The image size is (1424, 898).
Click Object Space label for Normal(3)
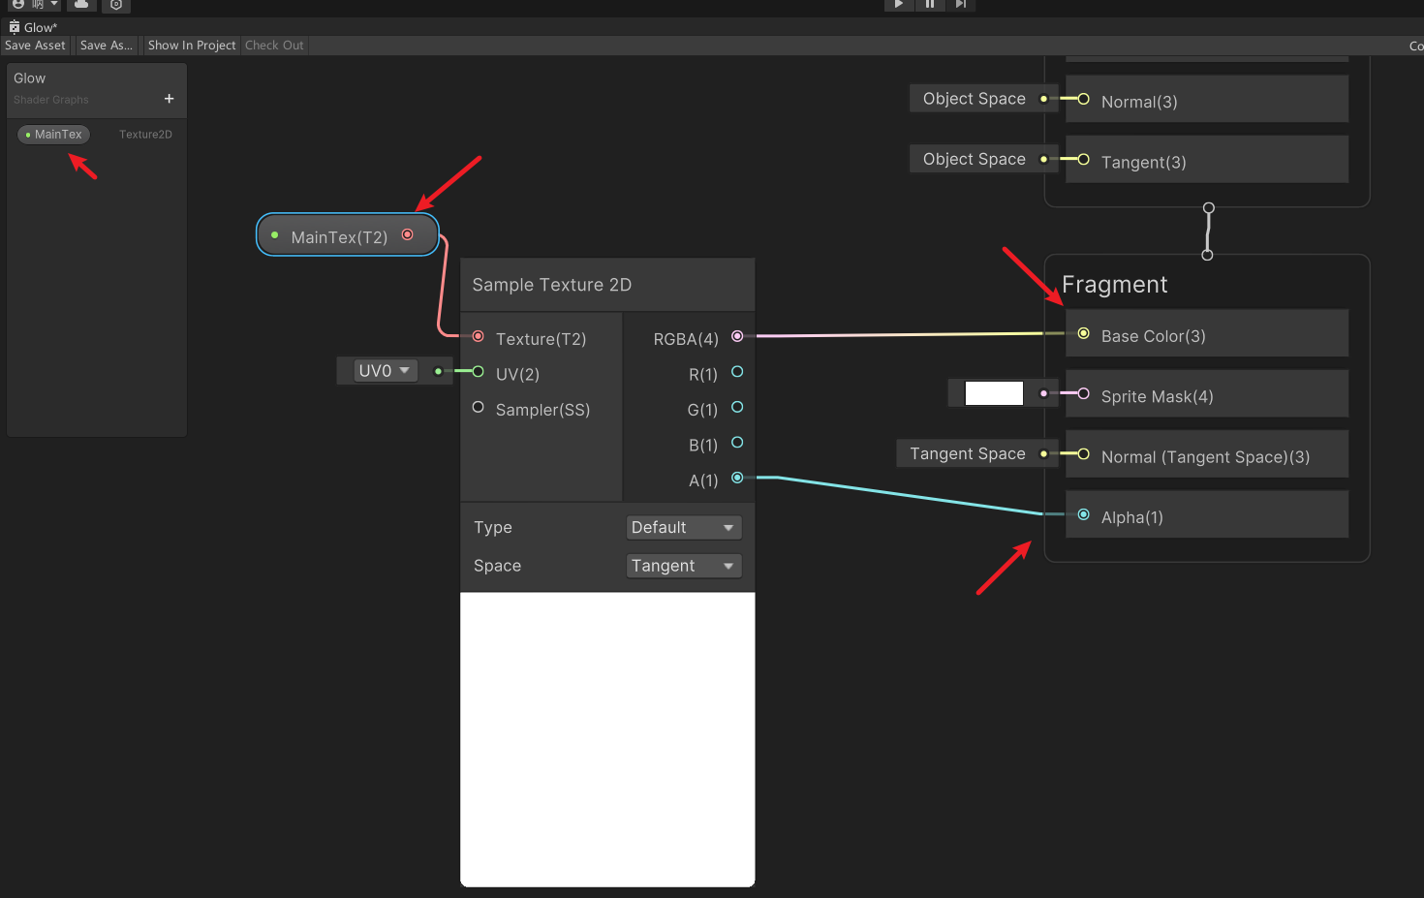pyautogui.click(x=974, y=99)
